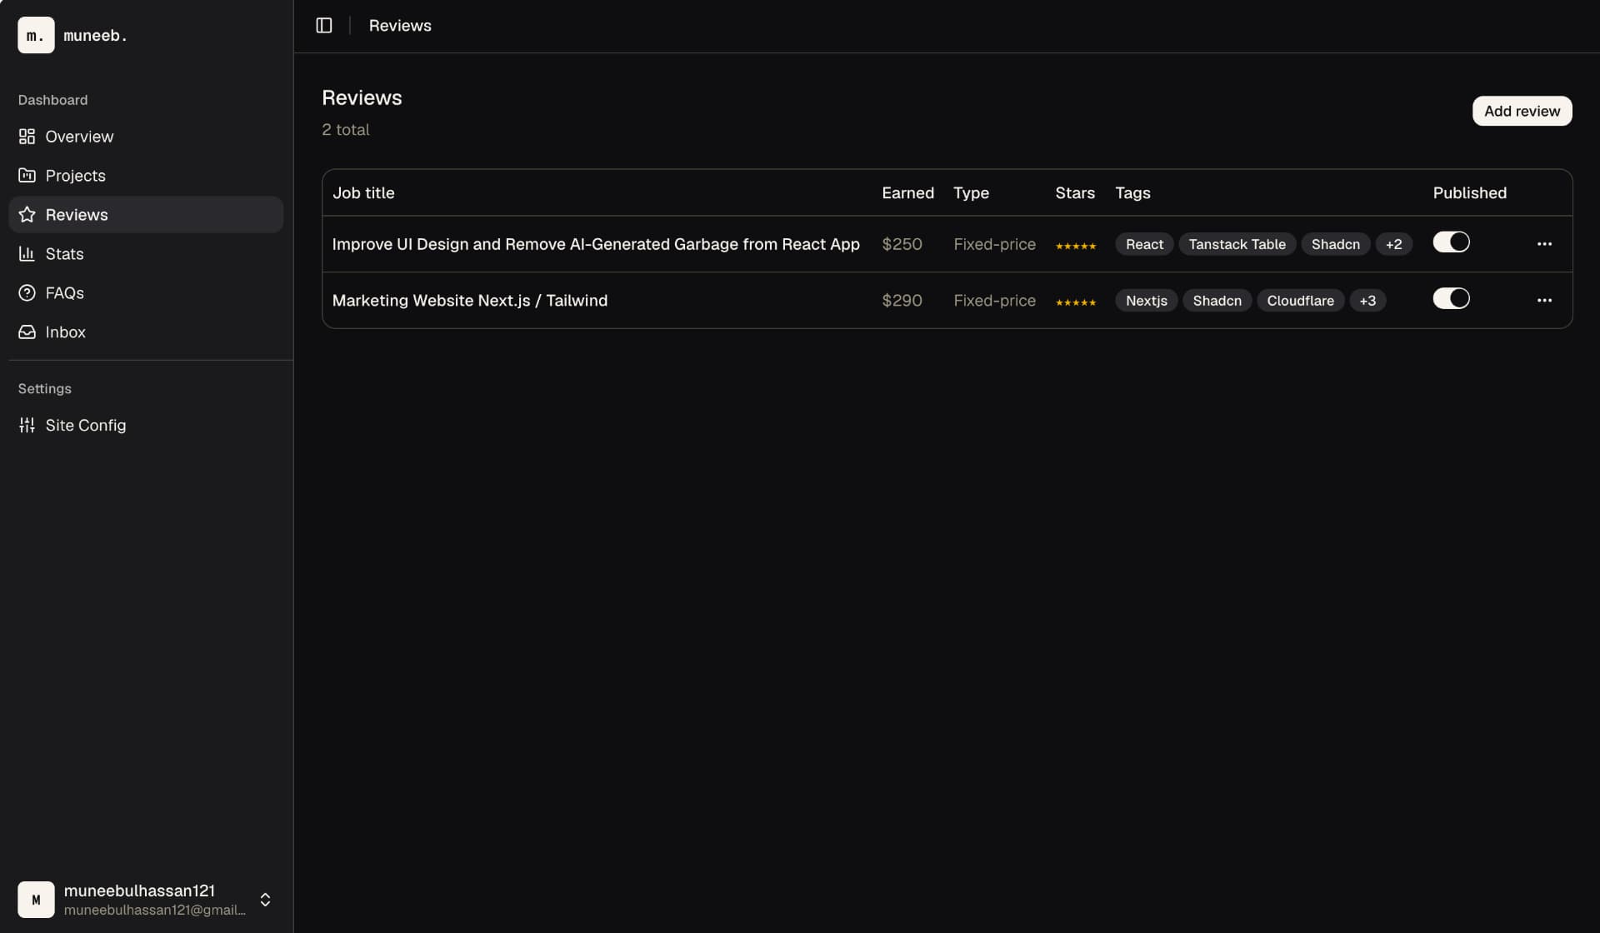Open actions menu for React App review
The image size is (1600, 933).
[1544, 244]
